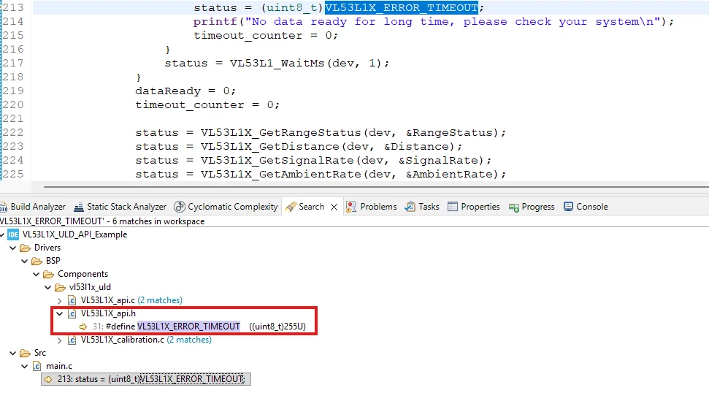709x393 pixels.
Task: Open the Cyclomatic Complexity tab
Action: pyautogui.click(x=226, y=207)
